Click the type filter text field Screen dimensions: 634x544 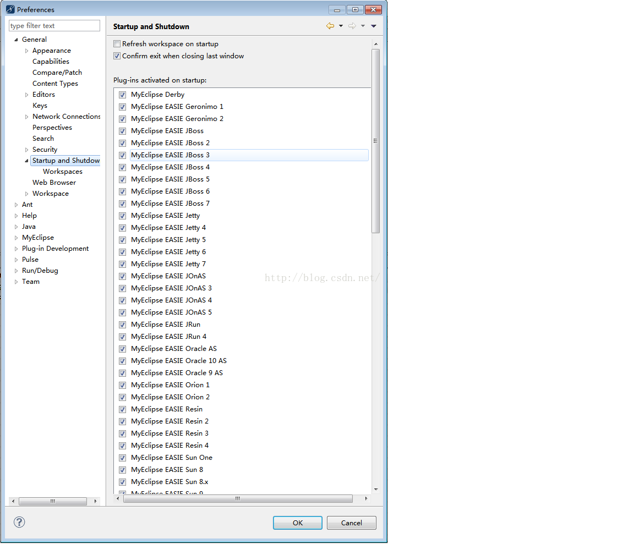[54, 25]
